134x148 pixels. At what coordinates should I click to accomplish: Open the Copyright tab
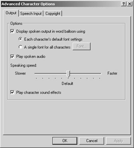[x=53, y=13]
